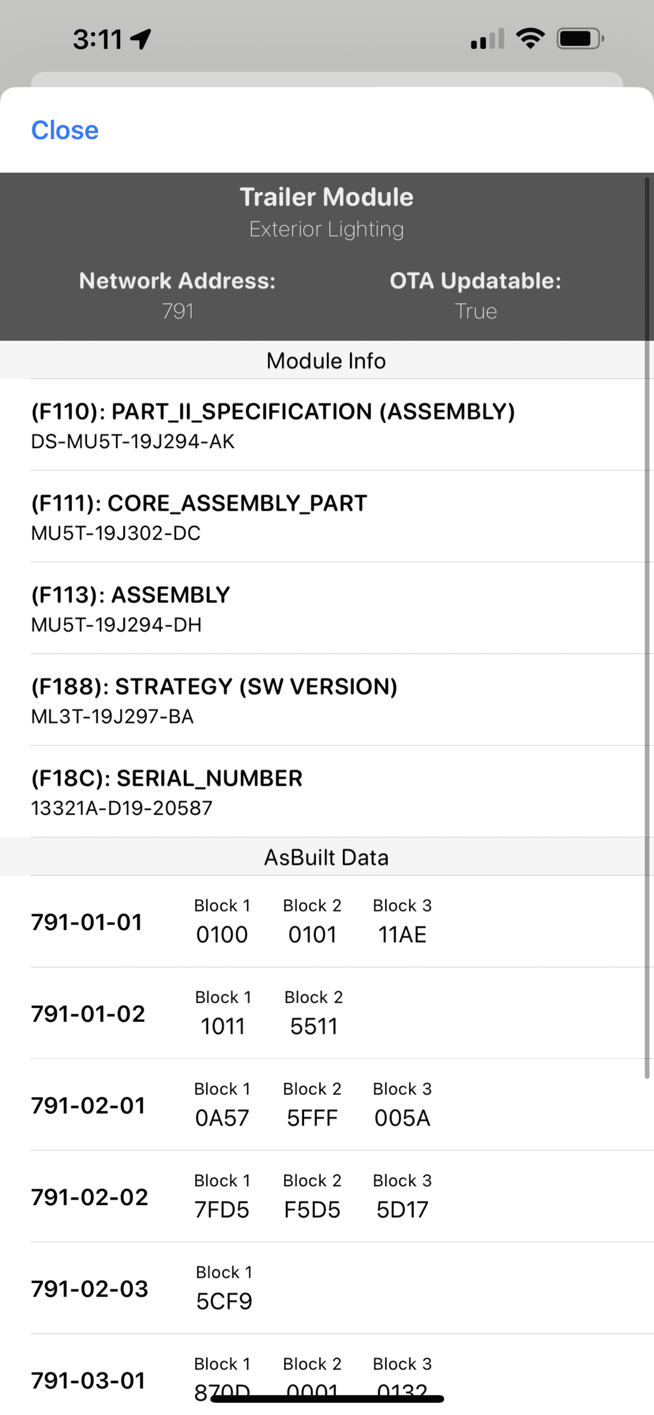Viewport: 654px width, 1415px height.
Task: Open the Module Info section header
Action: click(x=326, y=360)
